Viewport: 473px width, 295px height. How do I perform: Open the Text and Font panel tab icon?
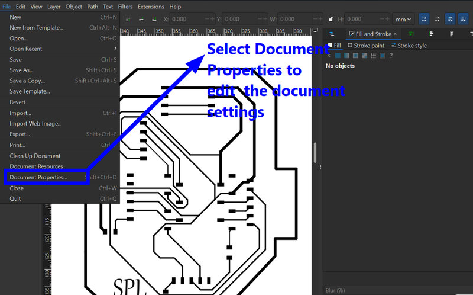pos(471,34)
